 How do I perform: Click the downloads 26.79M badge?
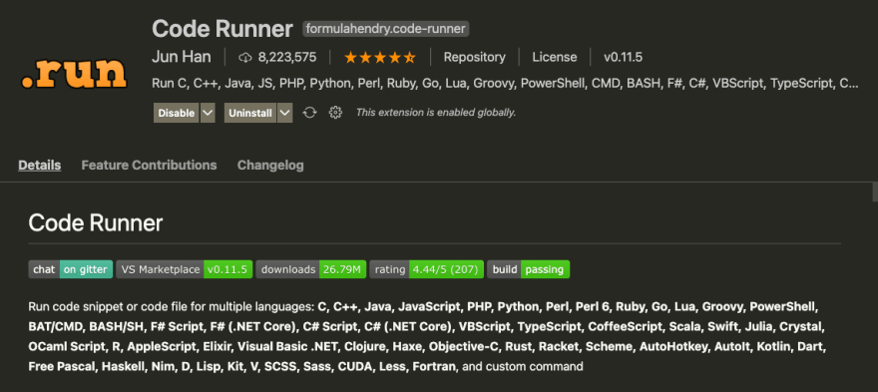pyautogui.click(x=311, y=269)
